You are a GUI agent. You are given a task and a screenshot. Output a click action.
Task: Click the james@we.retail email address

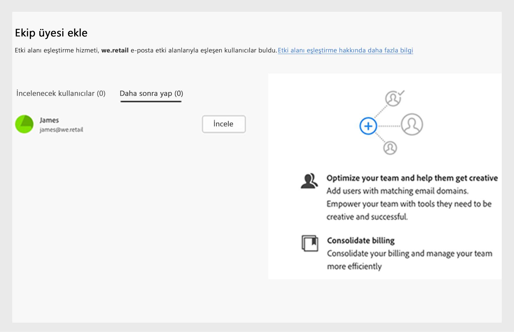click(61, 130)
